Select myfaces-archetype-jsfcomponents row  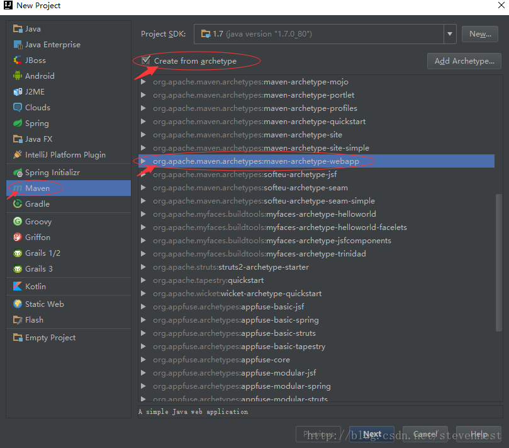pos(316,240)
